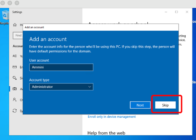This screenshot has width=196, height=140.
Task: Click the chevron arrow in Administrator combo box
Action: point(90,87)
